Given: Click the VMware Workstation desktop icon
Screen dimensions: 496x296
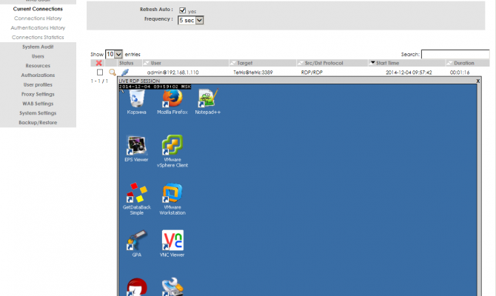Looking at the screenshot, I should (x=172, y=199).
